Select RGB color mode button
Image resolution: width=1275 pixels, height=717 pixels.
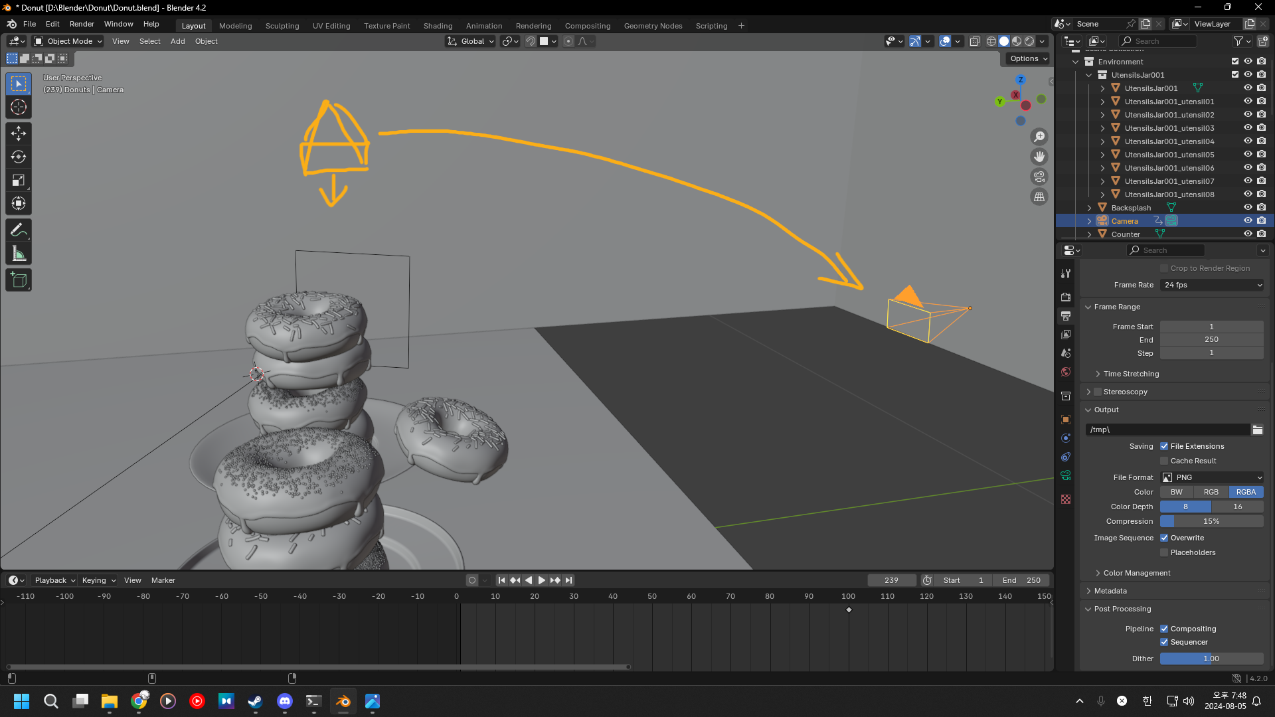pos(1211,492)
